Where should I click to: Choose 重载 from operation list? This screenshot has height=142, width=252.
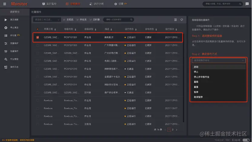[219, 82]
